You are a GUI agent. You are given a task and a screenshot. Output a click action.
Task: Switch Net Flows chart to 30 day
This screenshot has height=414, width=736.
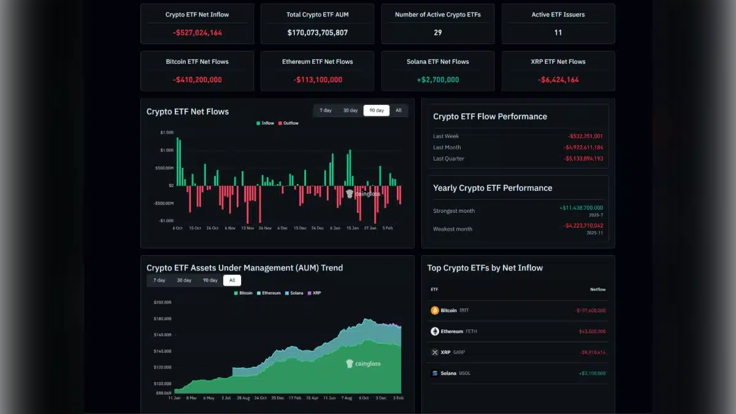(x=350, y=110)
